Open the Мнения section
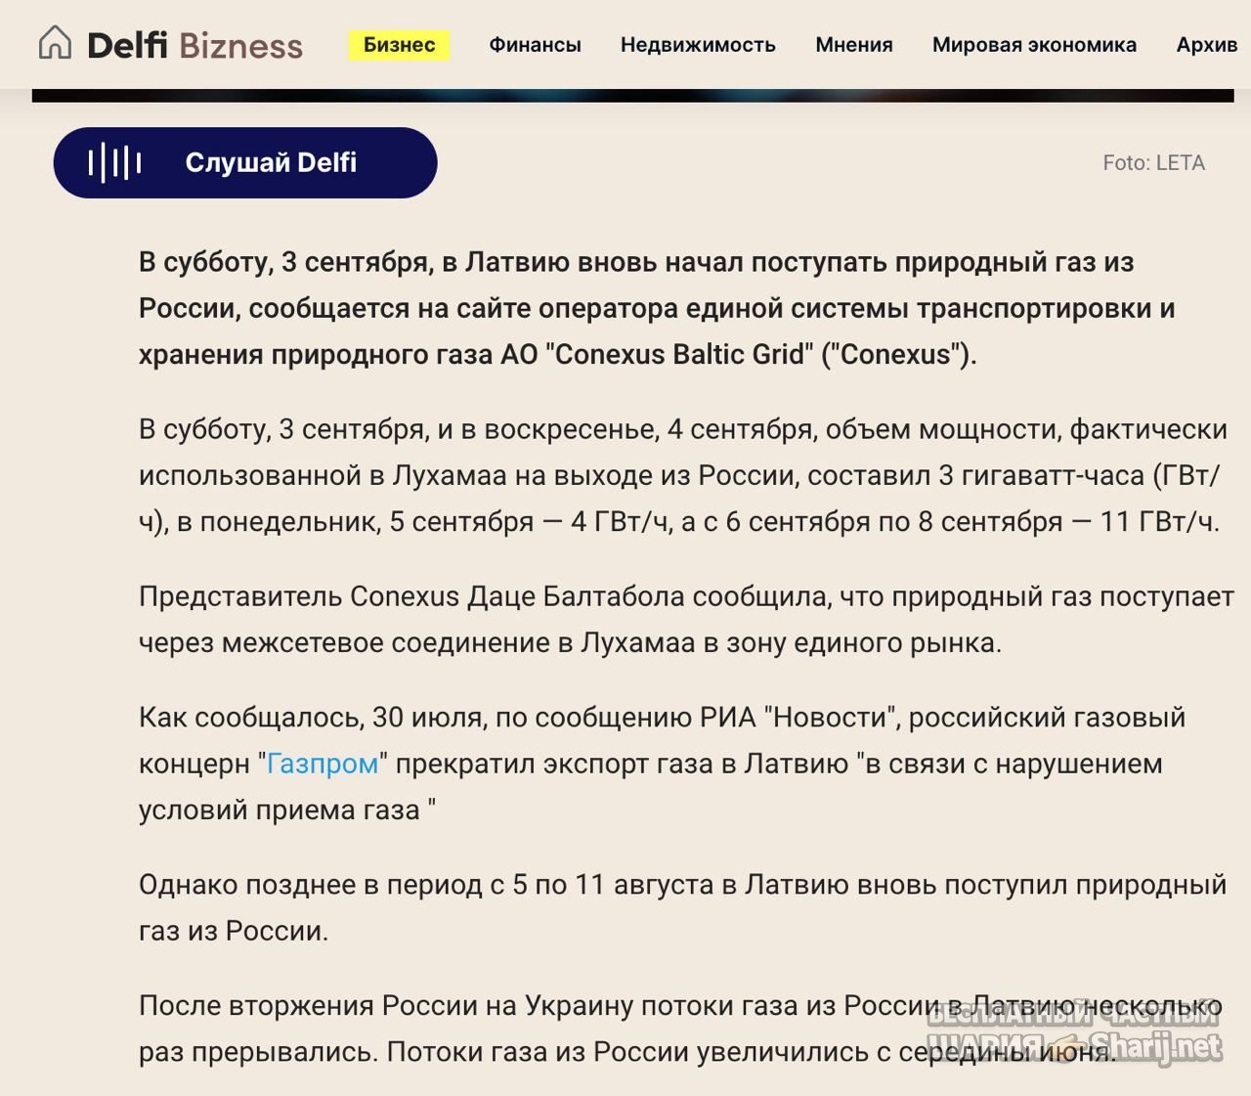Screen dimensions: 1251x1096 854,45
